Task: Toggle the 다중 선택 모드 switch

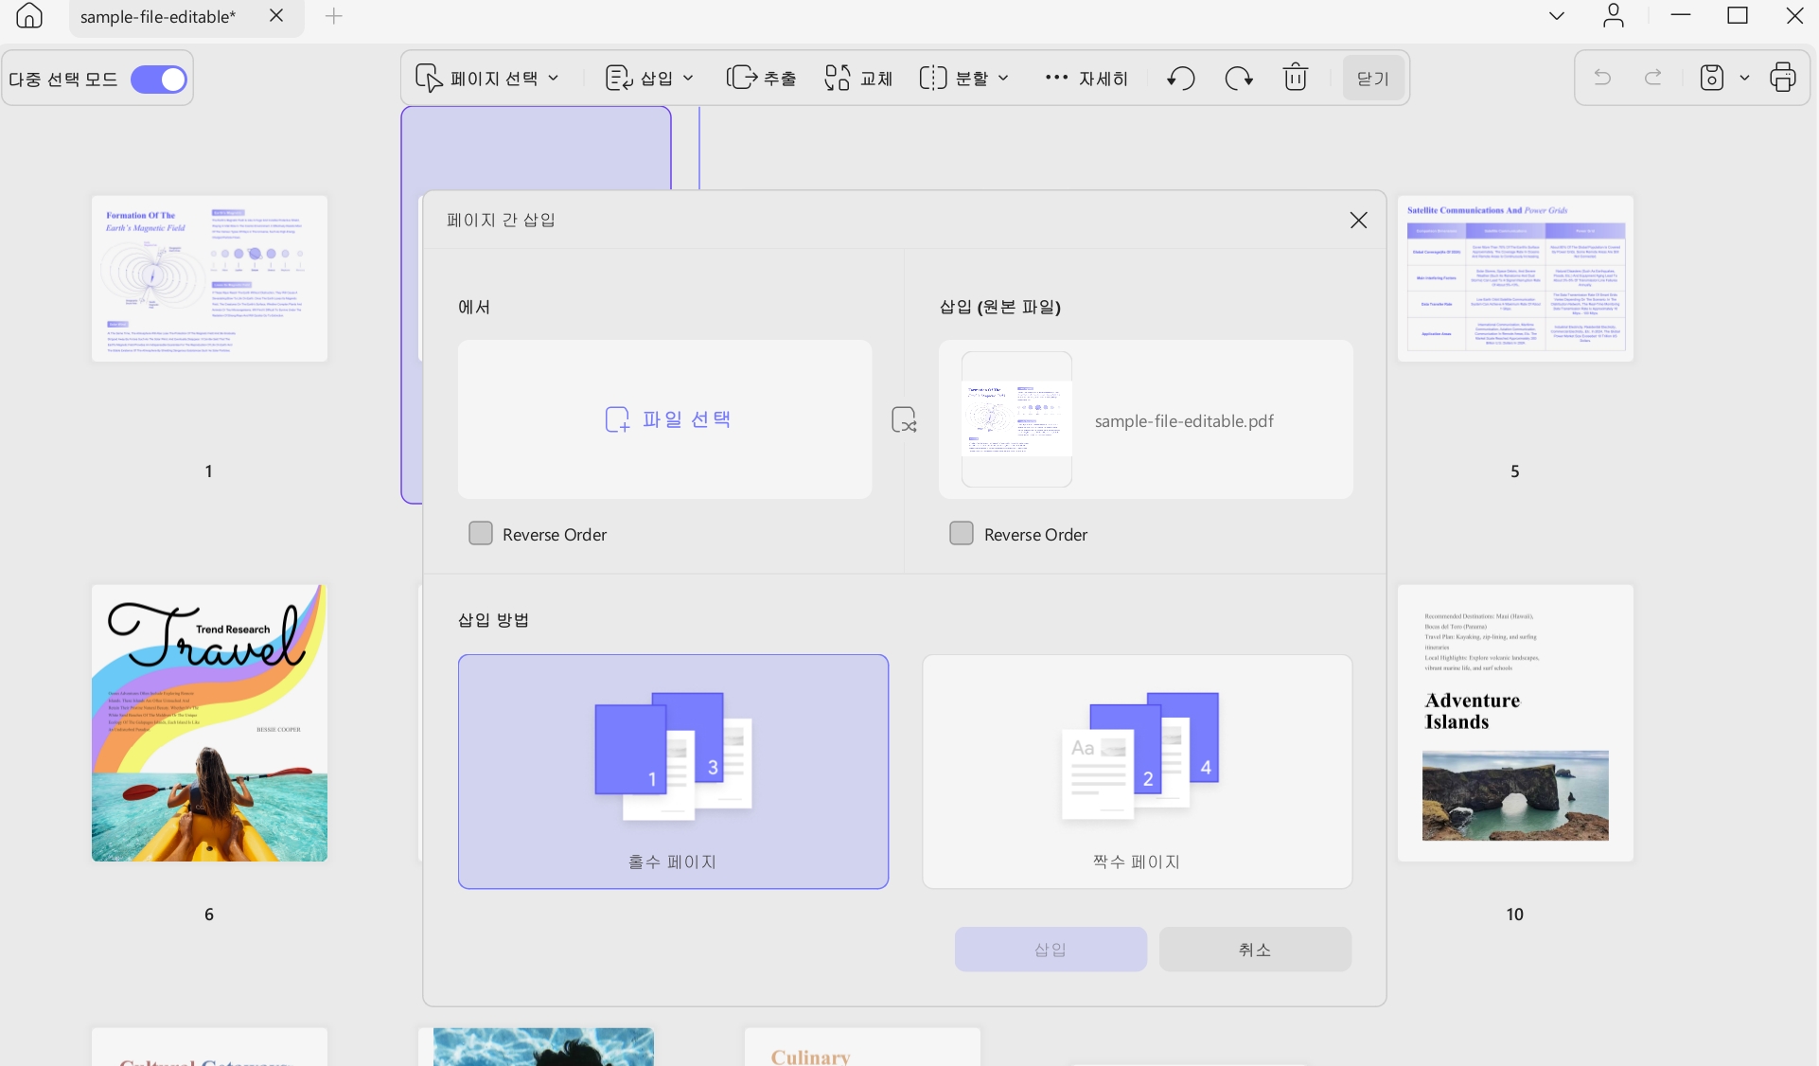Action: (x=159, y=80)
